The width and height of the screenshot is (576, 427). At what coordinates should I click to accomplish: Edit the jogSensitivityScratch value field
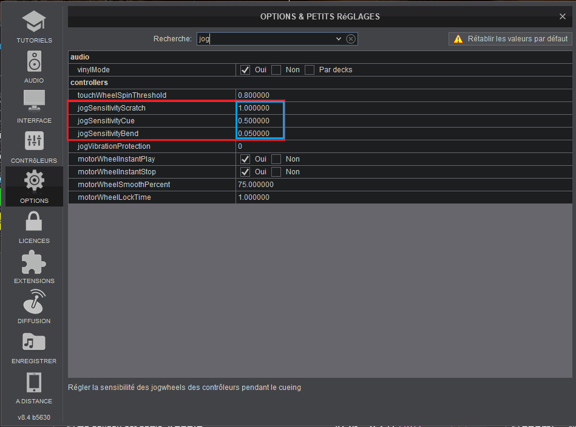260,108
